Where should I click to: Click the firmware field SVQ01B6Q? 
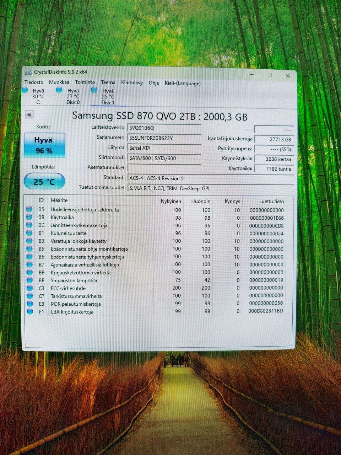click(x=164, y=128)
